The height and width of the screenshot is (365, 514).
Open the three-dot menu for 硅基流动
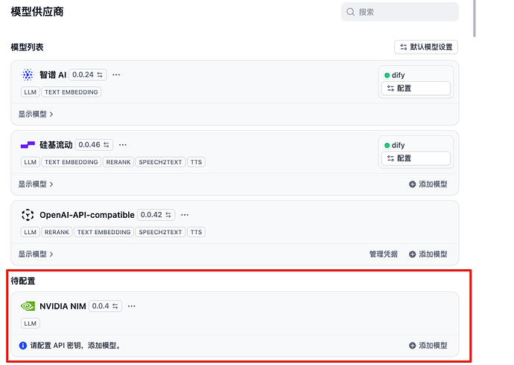click(123, 145)
